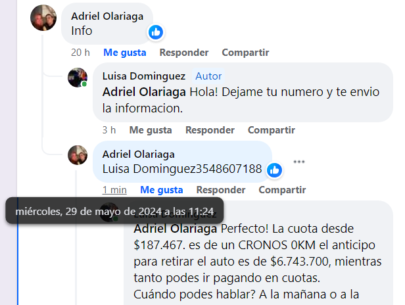Click Compartir under the Info comment

pos(245,53)
